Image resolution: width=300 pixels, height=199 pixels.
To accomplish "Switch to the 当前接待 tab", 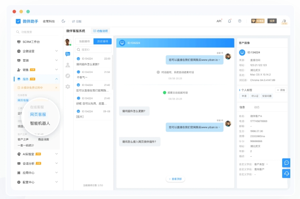I will click(84, 41).
